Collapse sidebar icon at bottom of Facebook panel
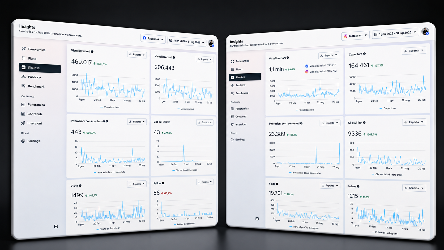 (56, 226)
